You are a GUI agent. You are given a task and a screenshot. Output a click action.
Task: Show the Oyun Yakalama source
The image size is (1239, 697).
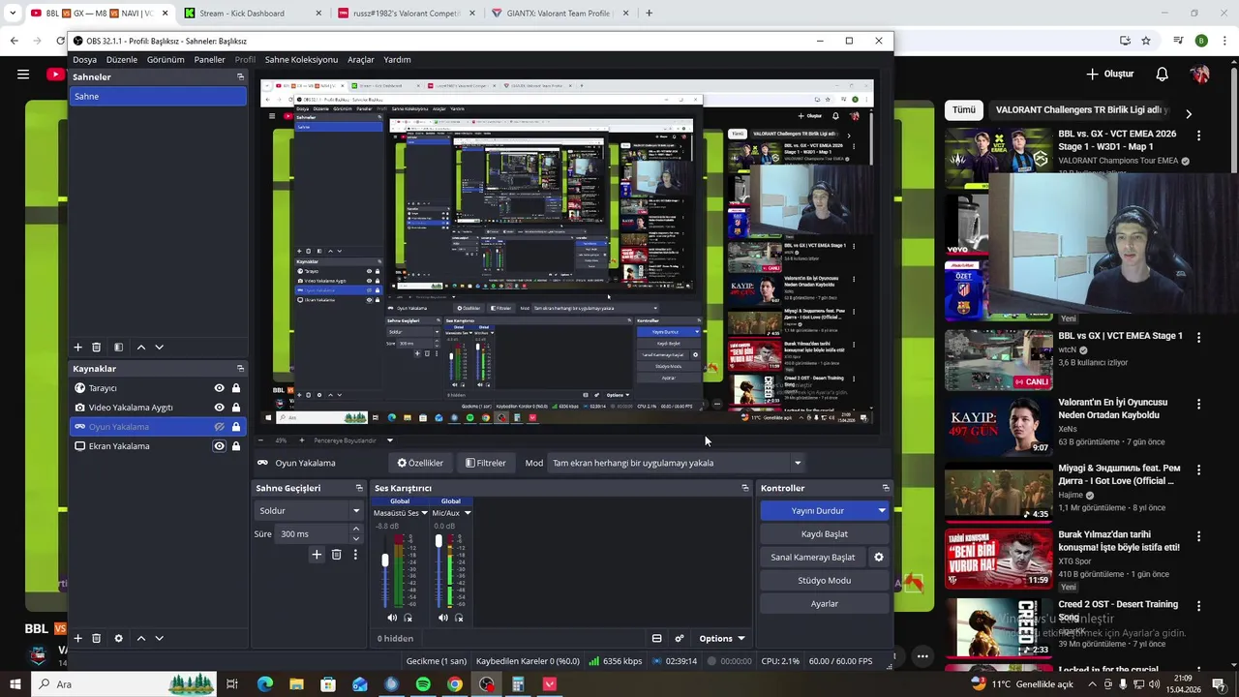[x=220, y=427]
